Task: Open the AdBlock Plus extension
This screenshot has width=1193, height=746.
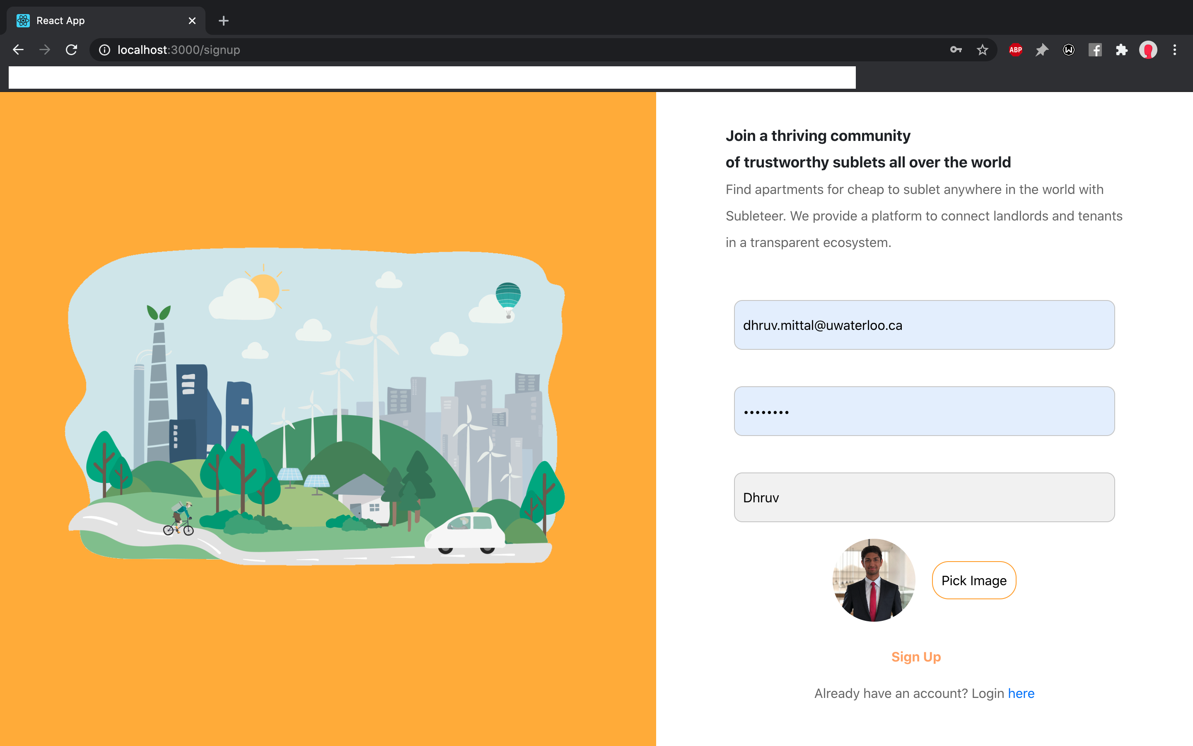Action: [1016, 50]
